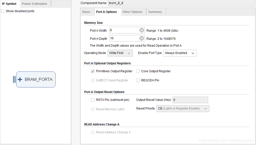Click the BRAM_PORTA bus interface bars
The width and height of the screenshot is (256, 145).
point(14,80)
